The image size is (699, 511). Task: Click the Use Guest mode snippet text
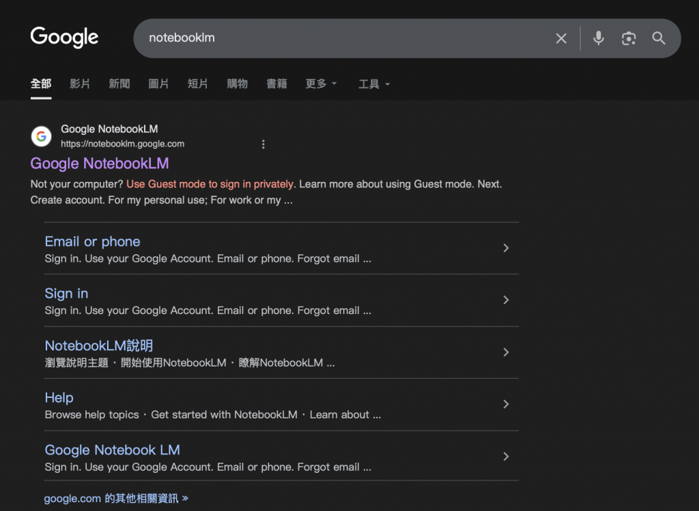[x=210, y=184]
